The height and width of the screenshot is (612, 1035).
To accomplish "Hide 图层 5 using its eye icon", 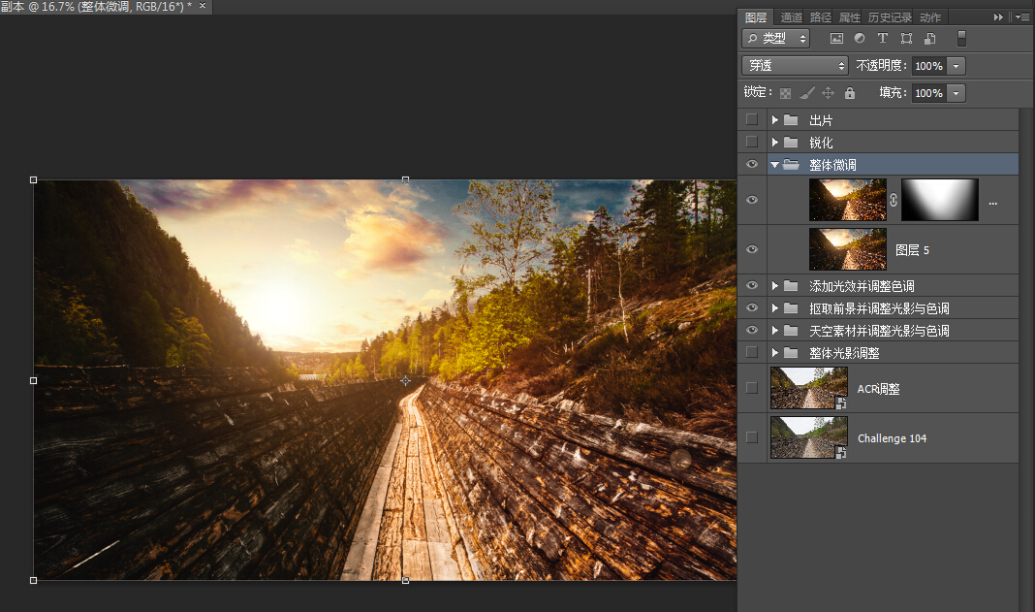I will pyautogui.click(x=752, y=249).
